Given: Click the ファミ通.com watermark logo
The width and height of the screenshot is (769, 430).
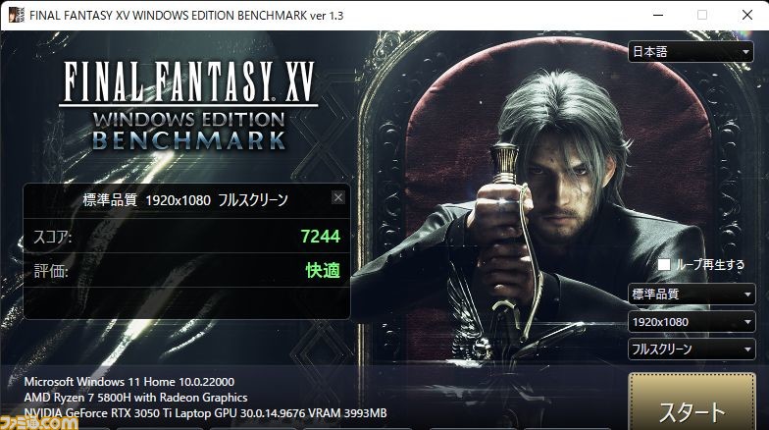Looking at the screenshot, I should tap(39, 422).
